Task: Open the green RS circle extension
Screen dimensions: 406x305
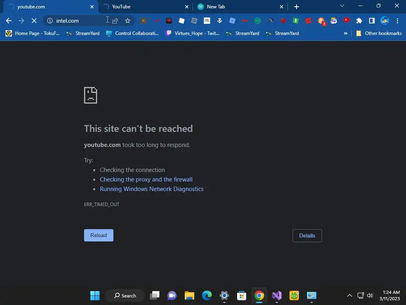Action: (x=258, y=21)
